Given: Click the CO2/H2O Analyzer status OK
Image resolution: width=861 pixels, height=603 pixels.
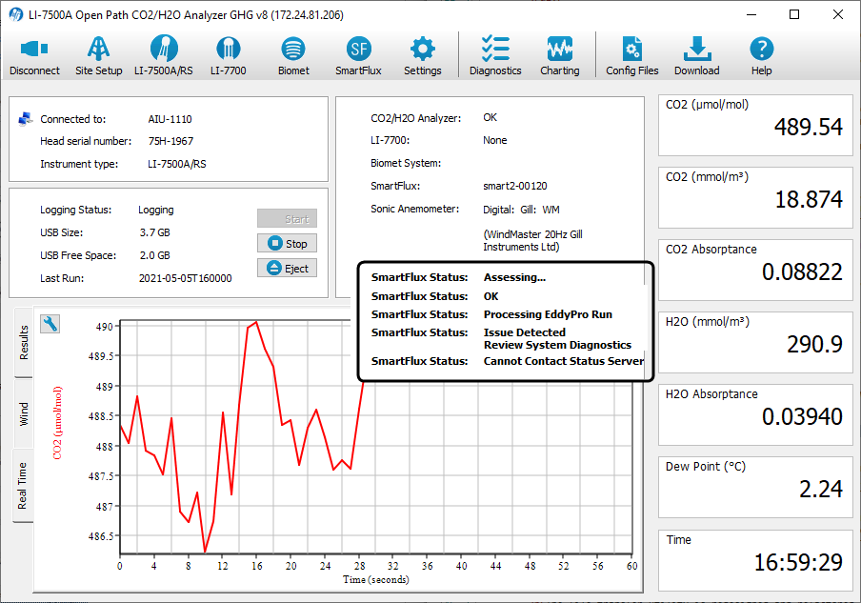Looking at the screenshot, I should (490, 117).
